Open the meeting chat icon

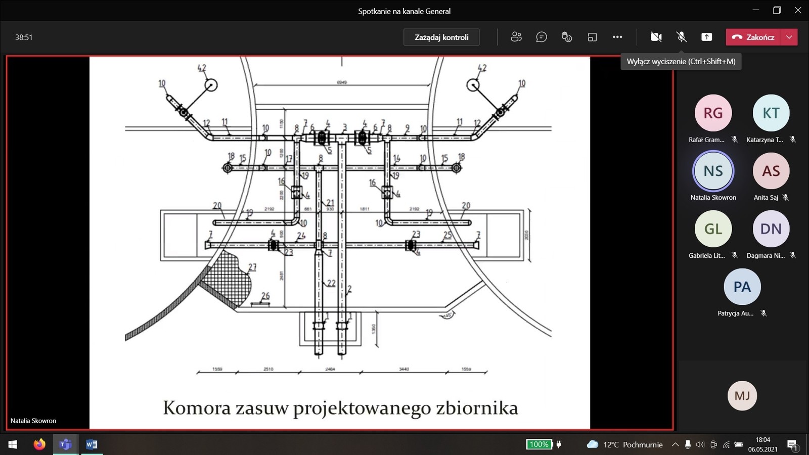pos(541,37)
